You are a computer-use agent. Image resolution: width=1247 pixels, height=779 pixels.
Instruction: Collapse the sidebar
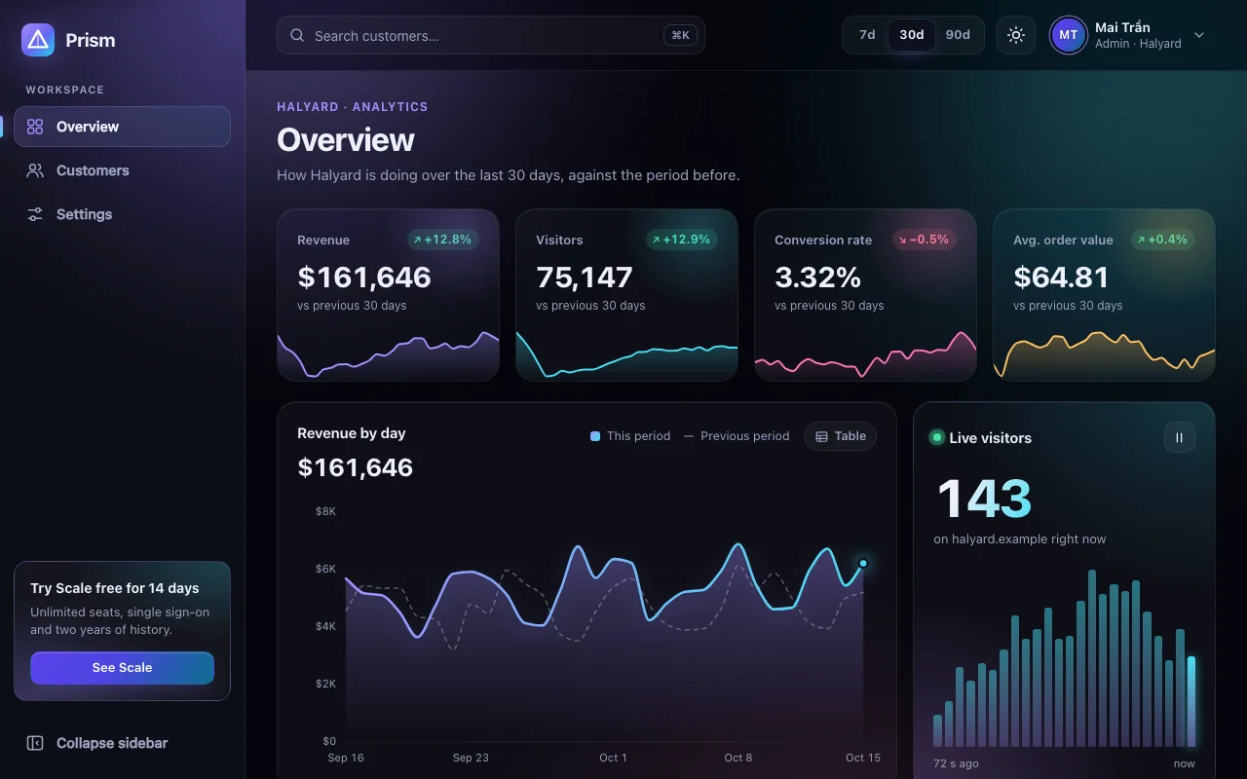click(122, 743)
